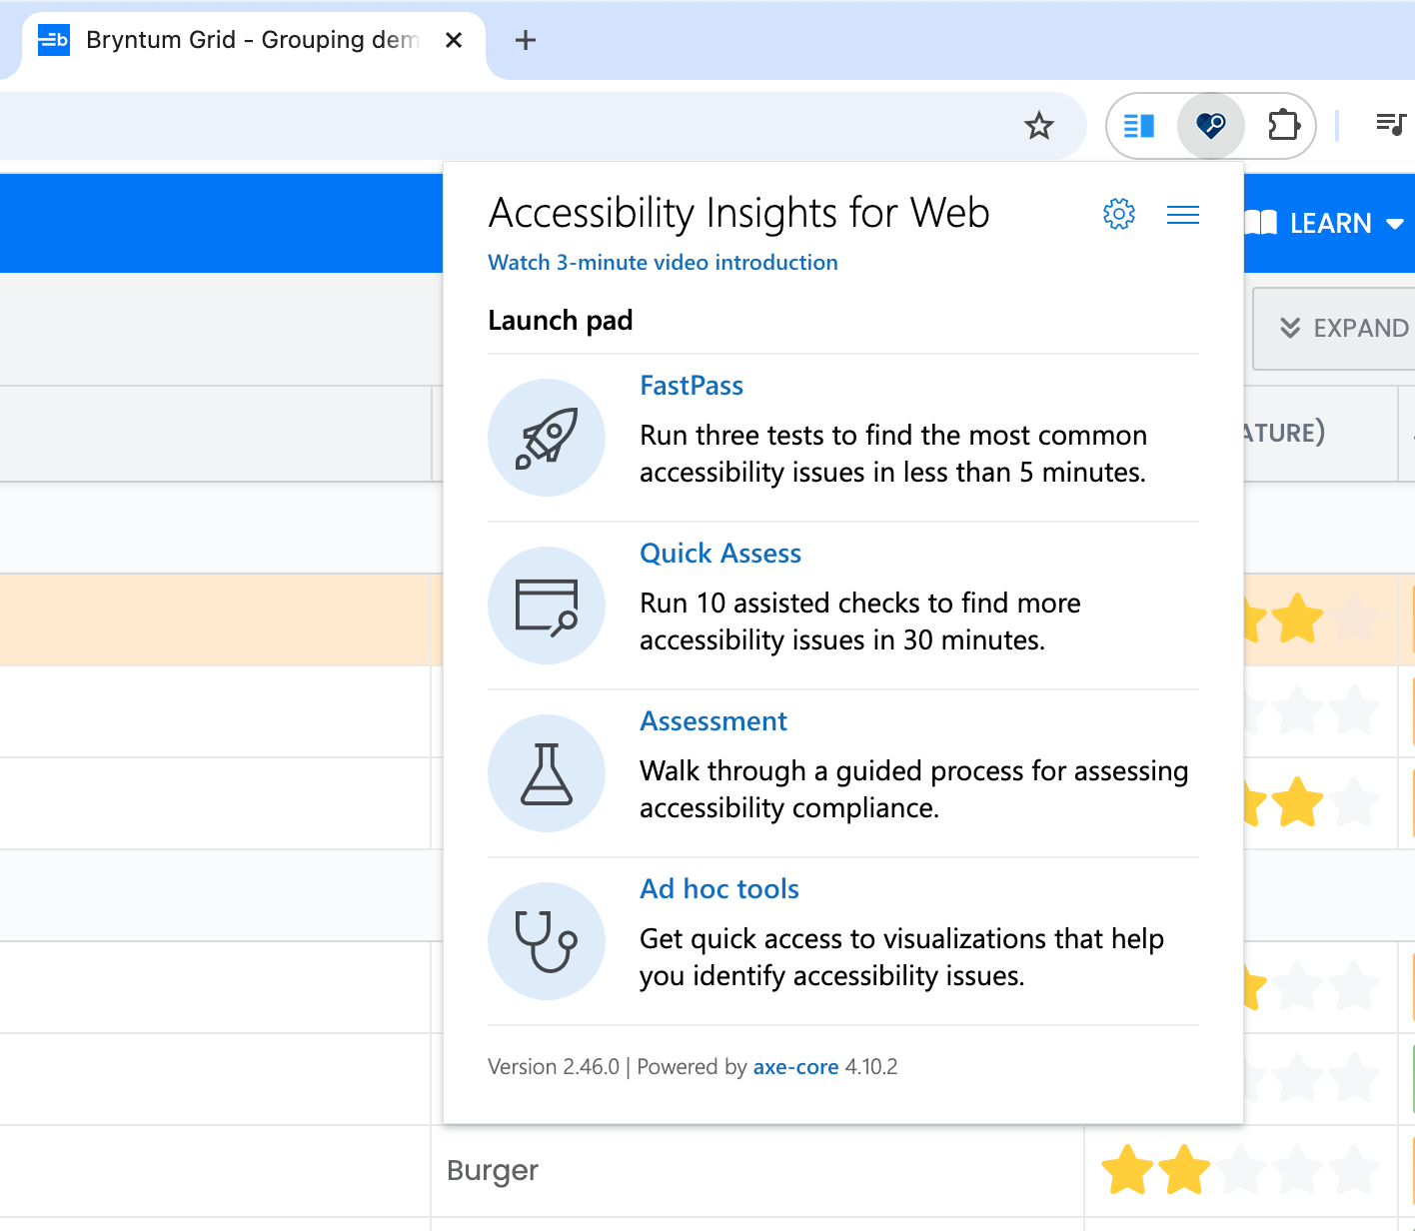Click the Quick Assess window-search icon
Viewport: 1415px width, 1231px height.
pyautogui.click(x=547, y=606)
